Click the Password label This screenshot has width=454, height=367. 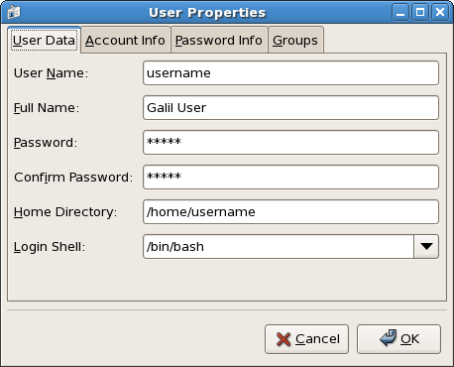coord(46,143)
